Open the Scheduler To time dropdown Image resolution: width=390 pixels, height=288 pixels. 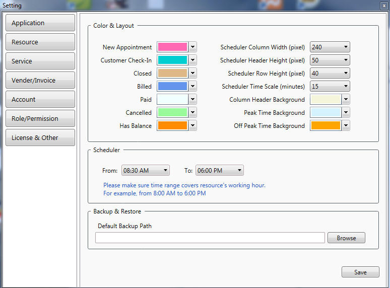click(220, 170)
